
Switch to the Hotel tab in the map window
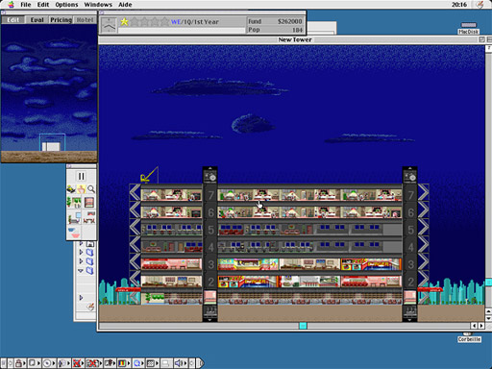click(x=85, y=20)
